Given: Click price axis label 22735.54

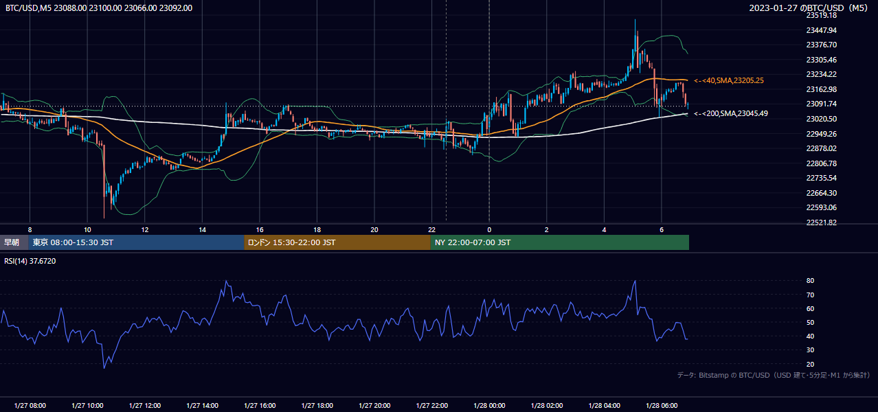Looking at the screenshot, I should tap(822, 178).
